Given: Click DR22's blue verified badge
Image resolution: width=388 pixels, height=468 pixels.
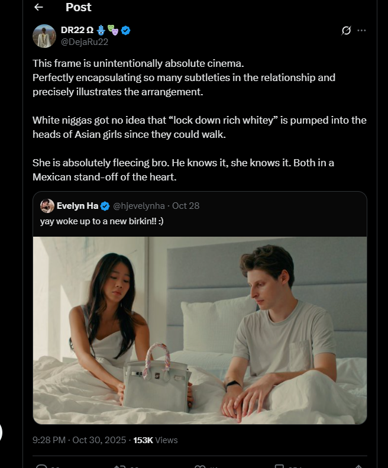Looking at the screenshot, I should (x=125, y=30).
